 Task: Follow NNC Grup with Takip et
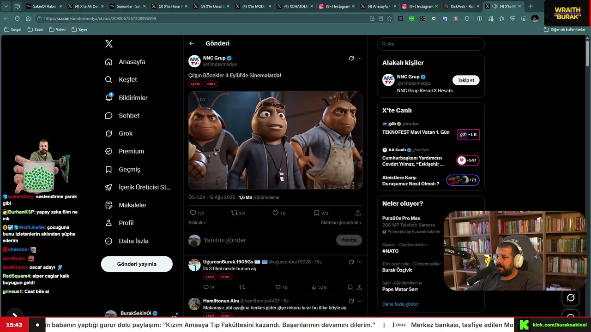click(466, 80)
